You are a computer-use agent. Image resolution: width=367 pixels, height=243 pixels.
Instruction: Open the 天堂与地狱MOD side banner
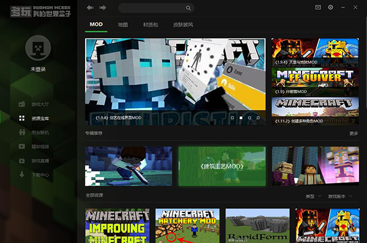point(315,53)
